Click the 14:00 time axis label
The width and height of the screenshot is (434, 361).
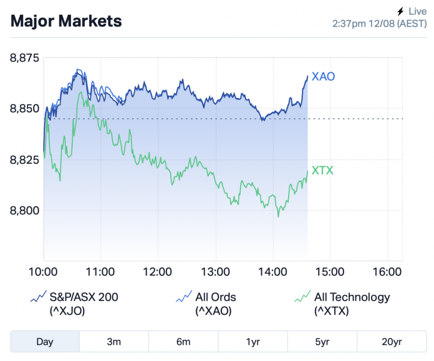click(273, 272)
